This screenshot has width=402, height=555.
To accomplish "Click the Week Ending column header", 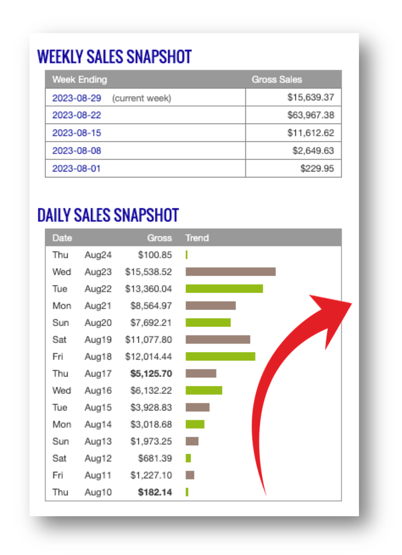I will 80,79.
